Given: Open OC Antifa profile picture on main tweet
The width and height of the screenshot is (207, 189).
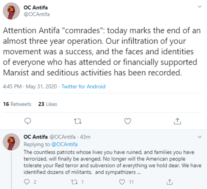Looking at the screenshot, I should point(11,11).
